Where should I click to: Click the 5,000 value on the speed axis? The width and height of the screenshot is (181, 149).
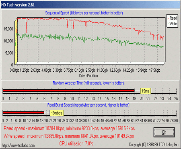pos(9,53)
